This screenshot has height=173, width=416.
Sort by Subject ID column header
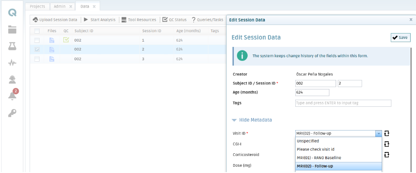click(x=84, y=31)
